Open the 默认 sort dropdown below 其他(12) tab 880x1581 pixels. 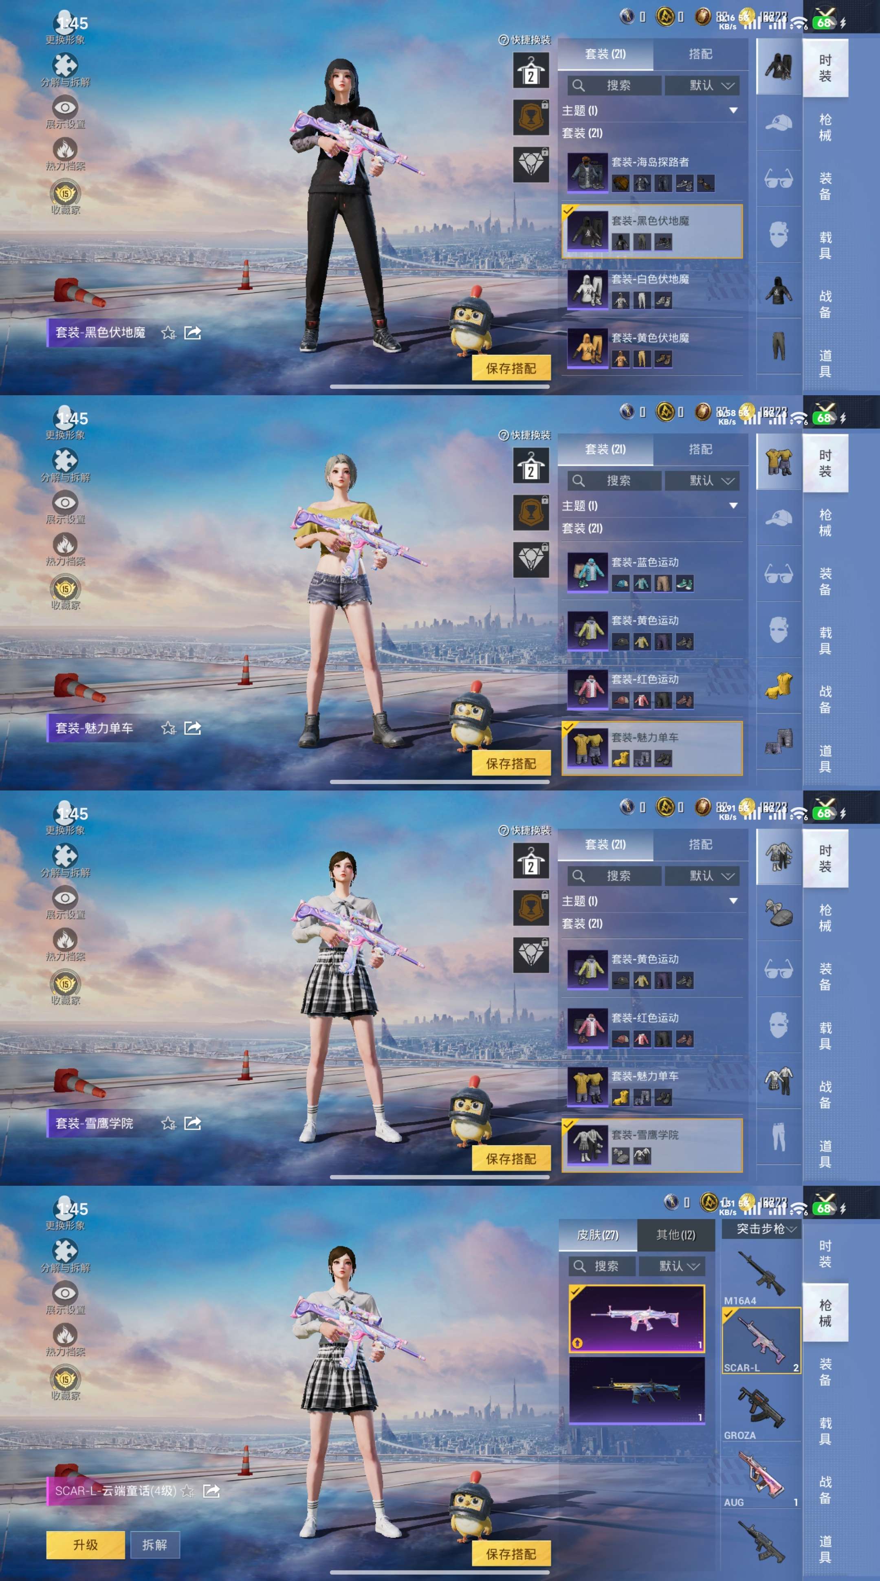(x=672, y=1266)
